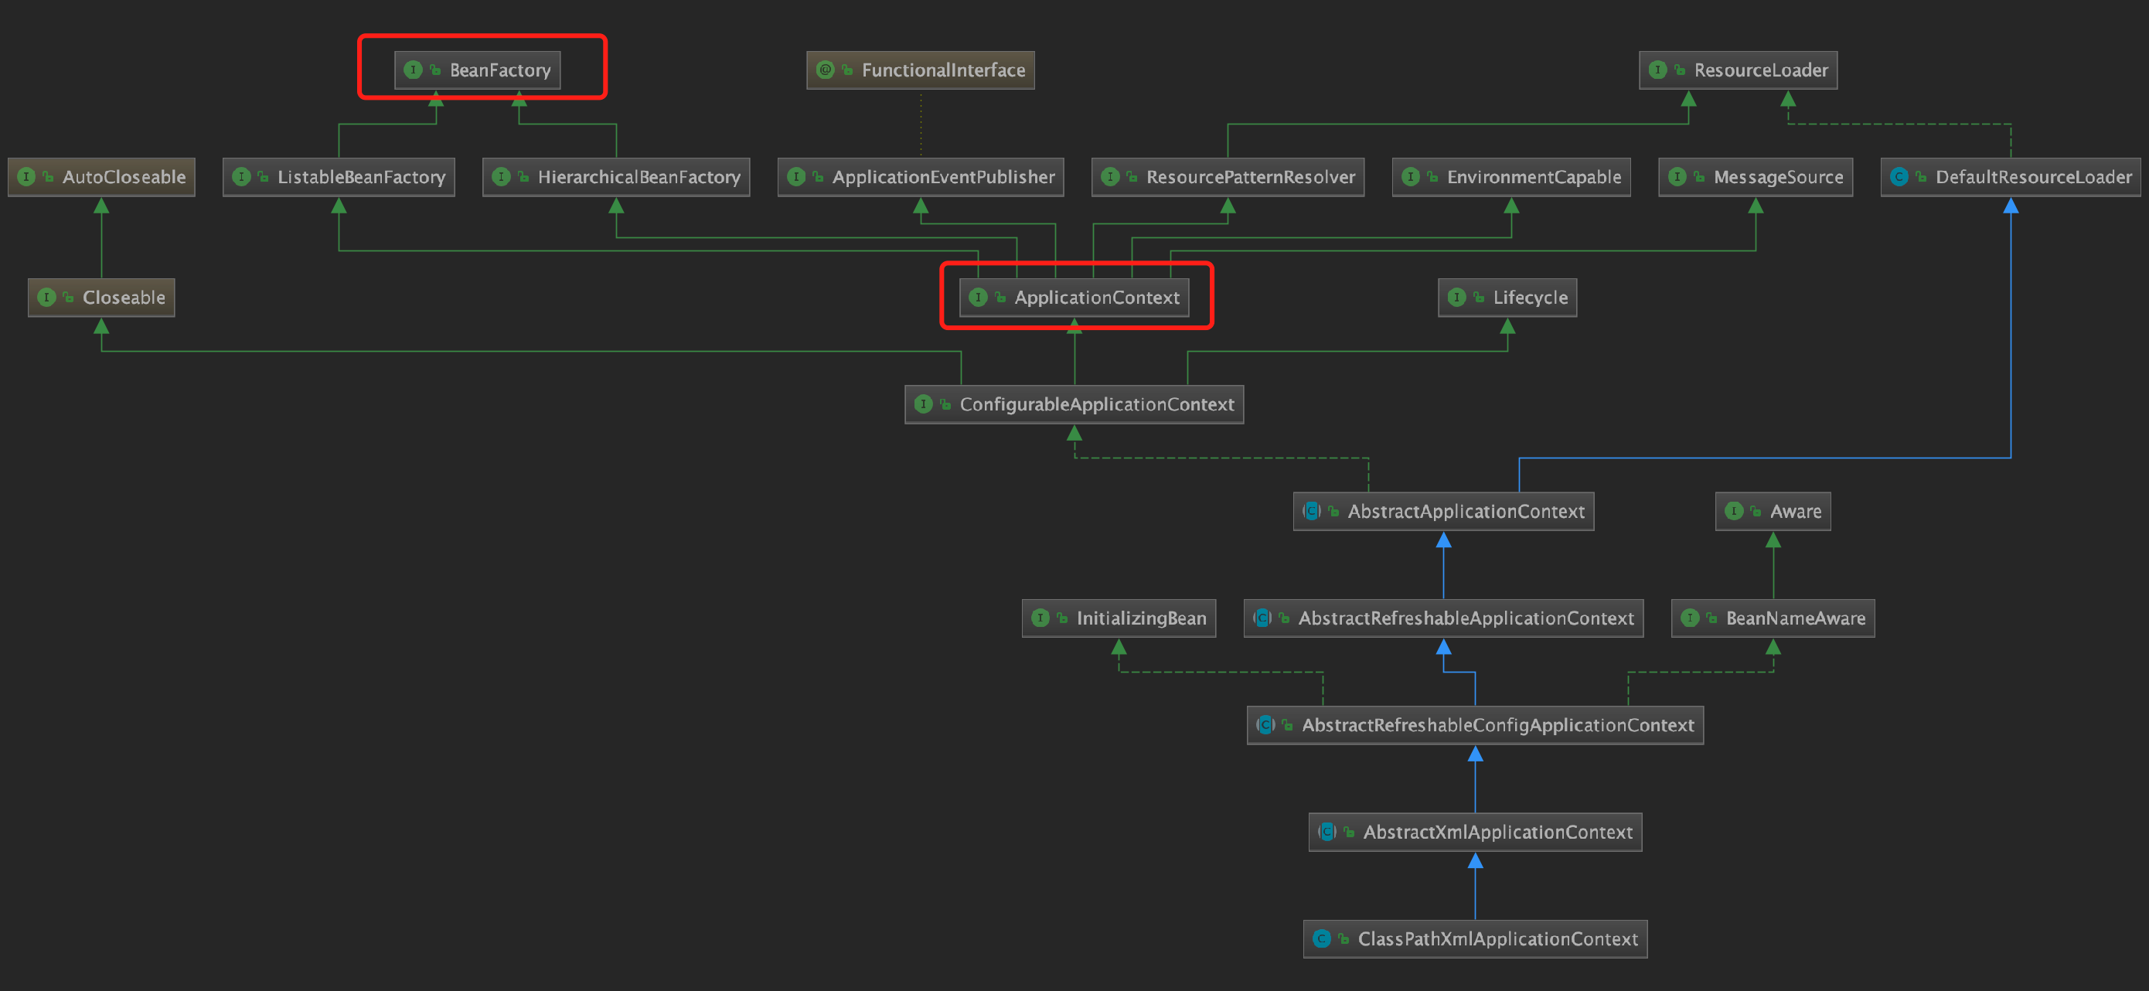2149x991 pixels.
Task: Click the annotation icon on FunctionalInterface node
Action: coord(825,70)
